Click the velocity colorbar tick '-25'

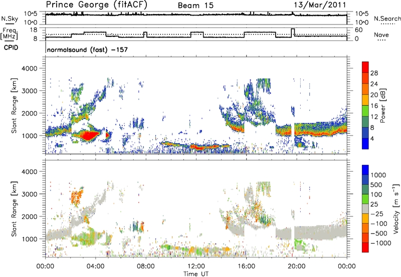point(377,213)
